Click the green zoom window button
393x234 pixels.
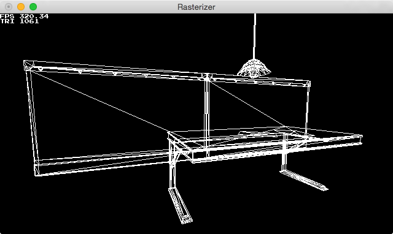[33, 7]
